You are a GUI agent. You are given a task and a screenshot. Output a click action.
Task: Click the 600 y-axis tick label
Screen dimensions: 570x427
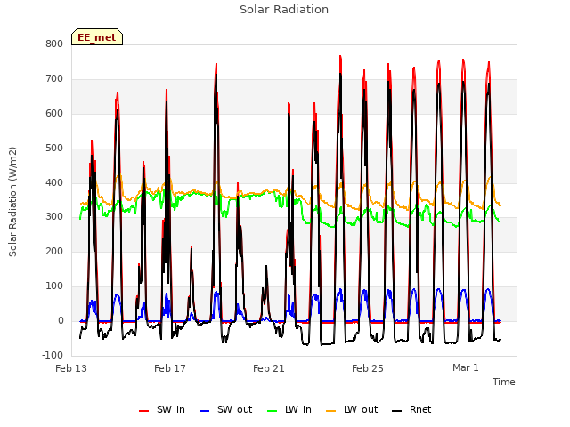click(54, 113)
